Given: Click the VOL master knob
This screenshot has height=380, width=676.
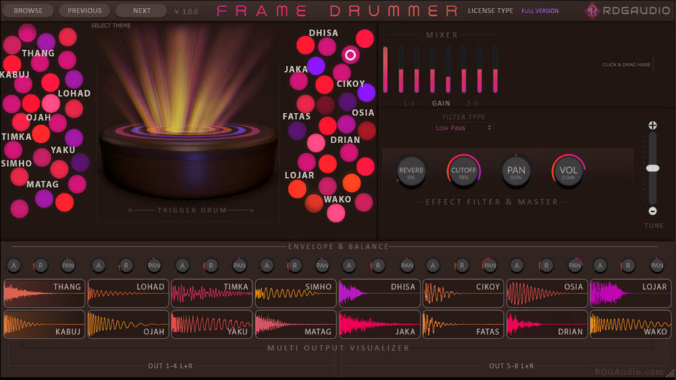Looking at the screenshot, I should [568, 172].
